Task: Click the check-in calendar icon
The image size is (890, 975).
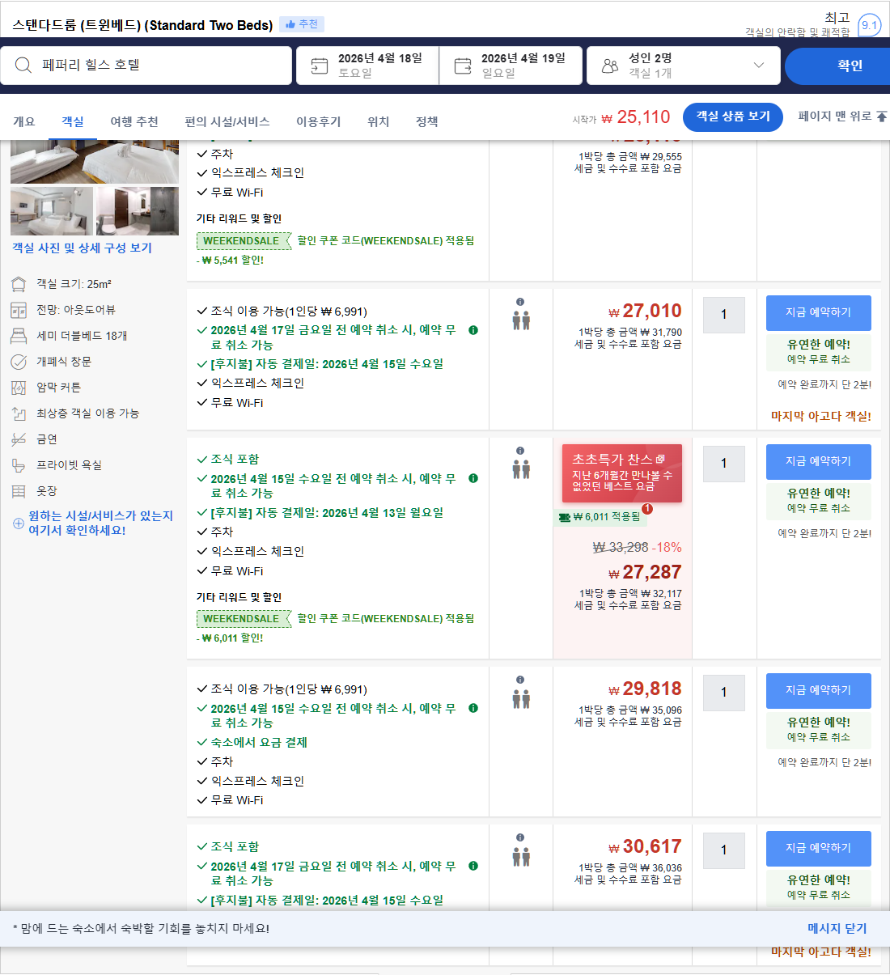Action: click(320, 66)
